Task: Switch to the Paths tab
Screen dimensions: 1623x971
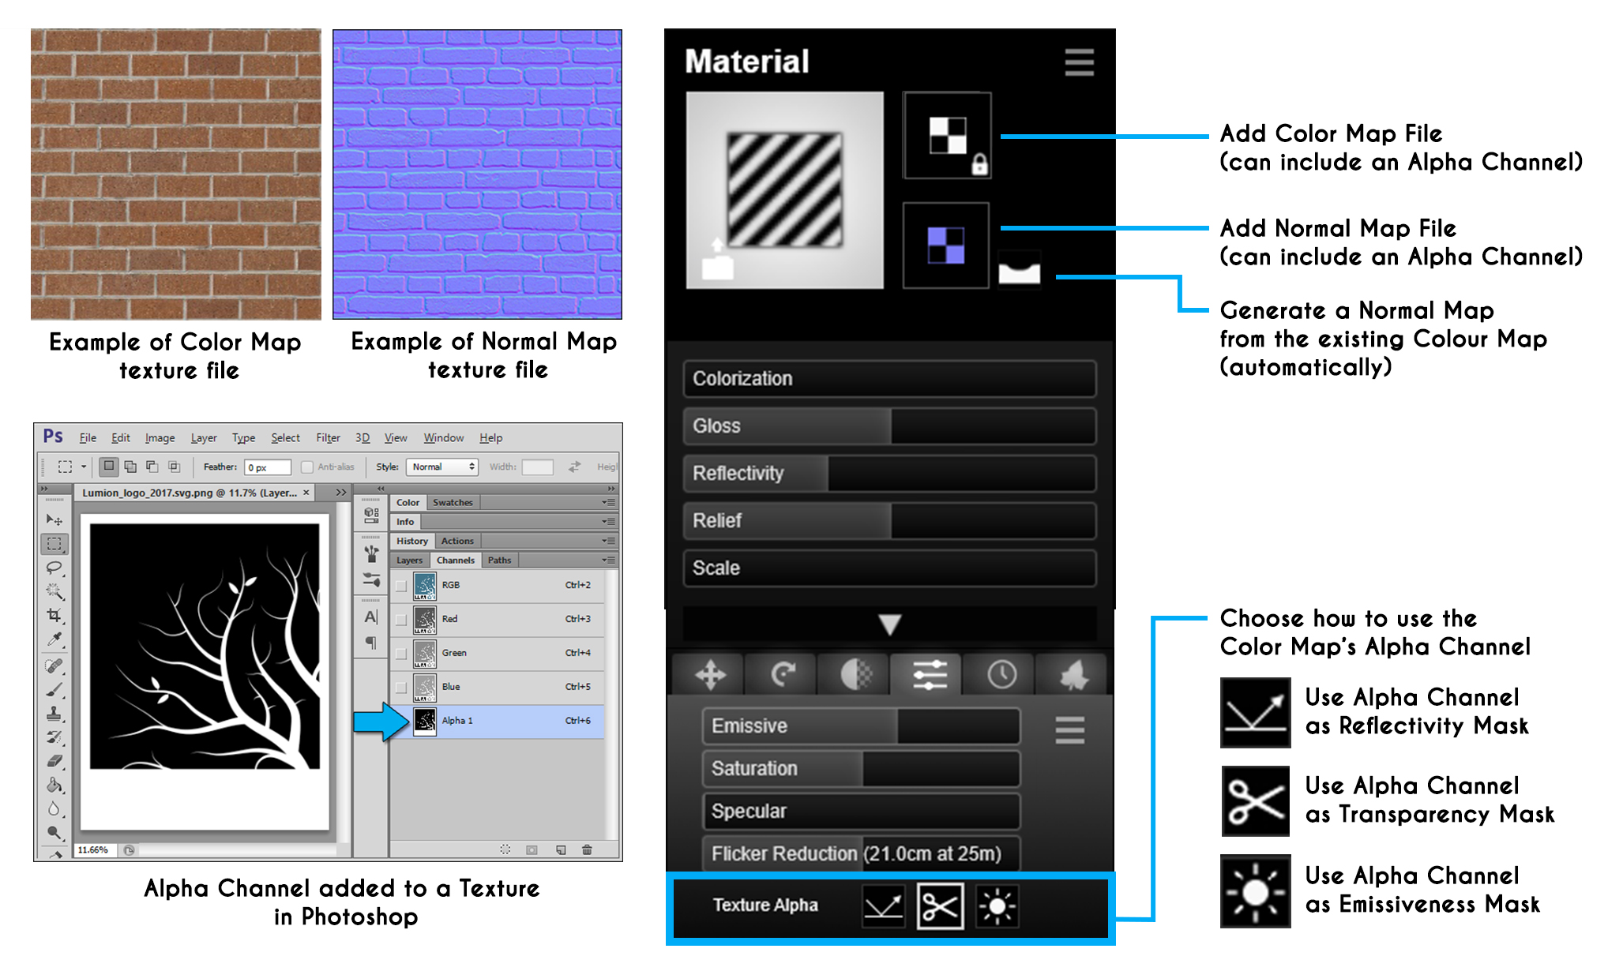Action: pyautogui.click(x=499, y=560)
